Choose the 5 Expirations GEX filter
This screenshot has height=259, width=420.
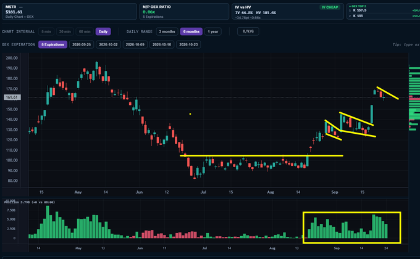tap(52, 44)
